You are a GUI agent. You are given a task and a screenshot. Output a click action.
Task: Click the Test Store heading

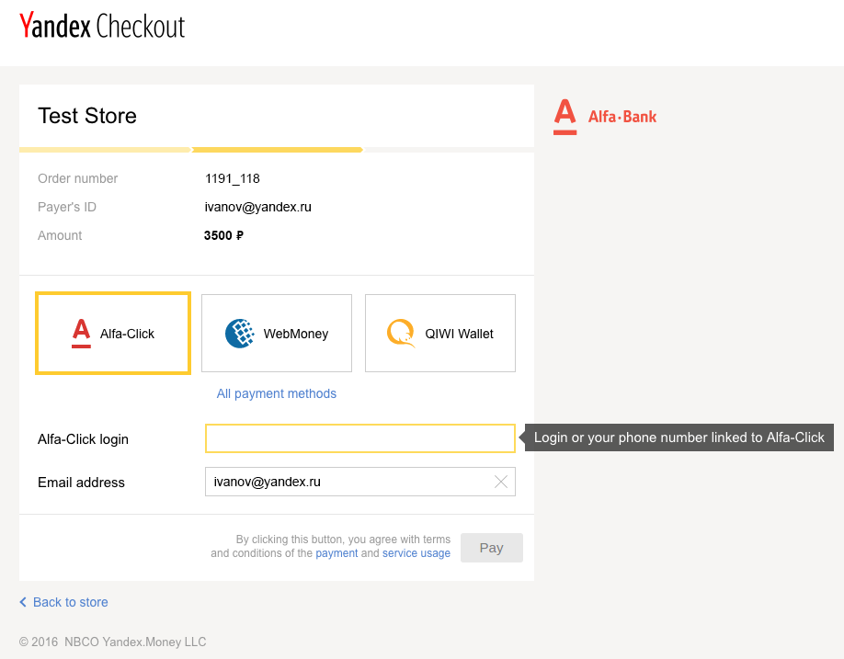(87, 116)
